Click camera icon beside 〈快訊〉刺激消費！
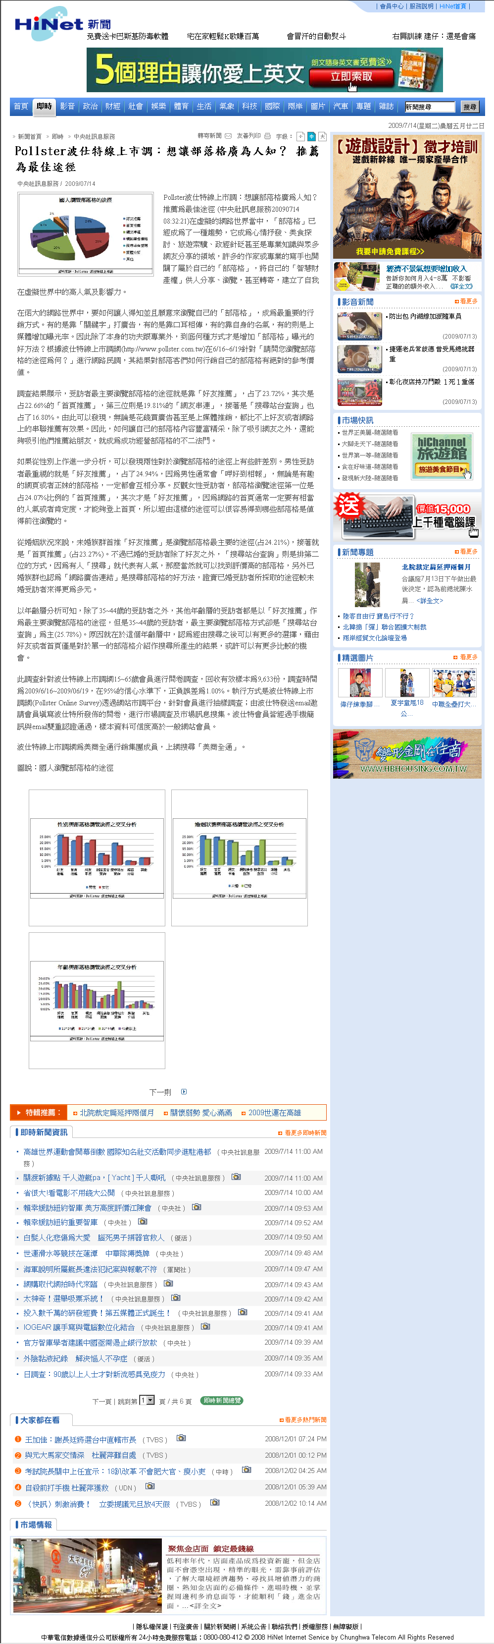The image size is (494, 1644). point(215,1502)
